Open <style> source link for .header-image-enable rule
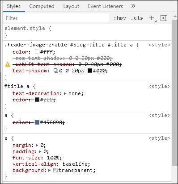The width and height of the screenshot is (178, 184). coord(159,45)
